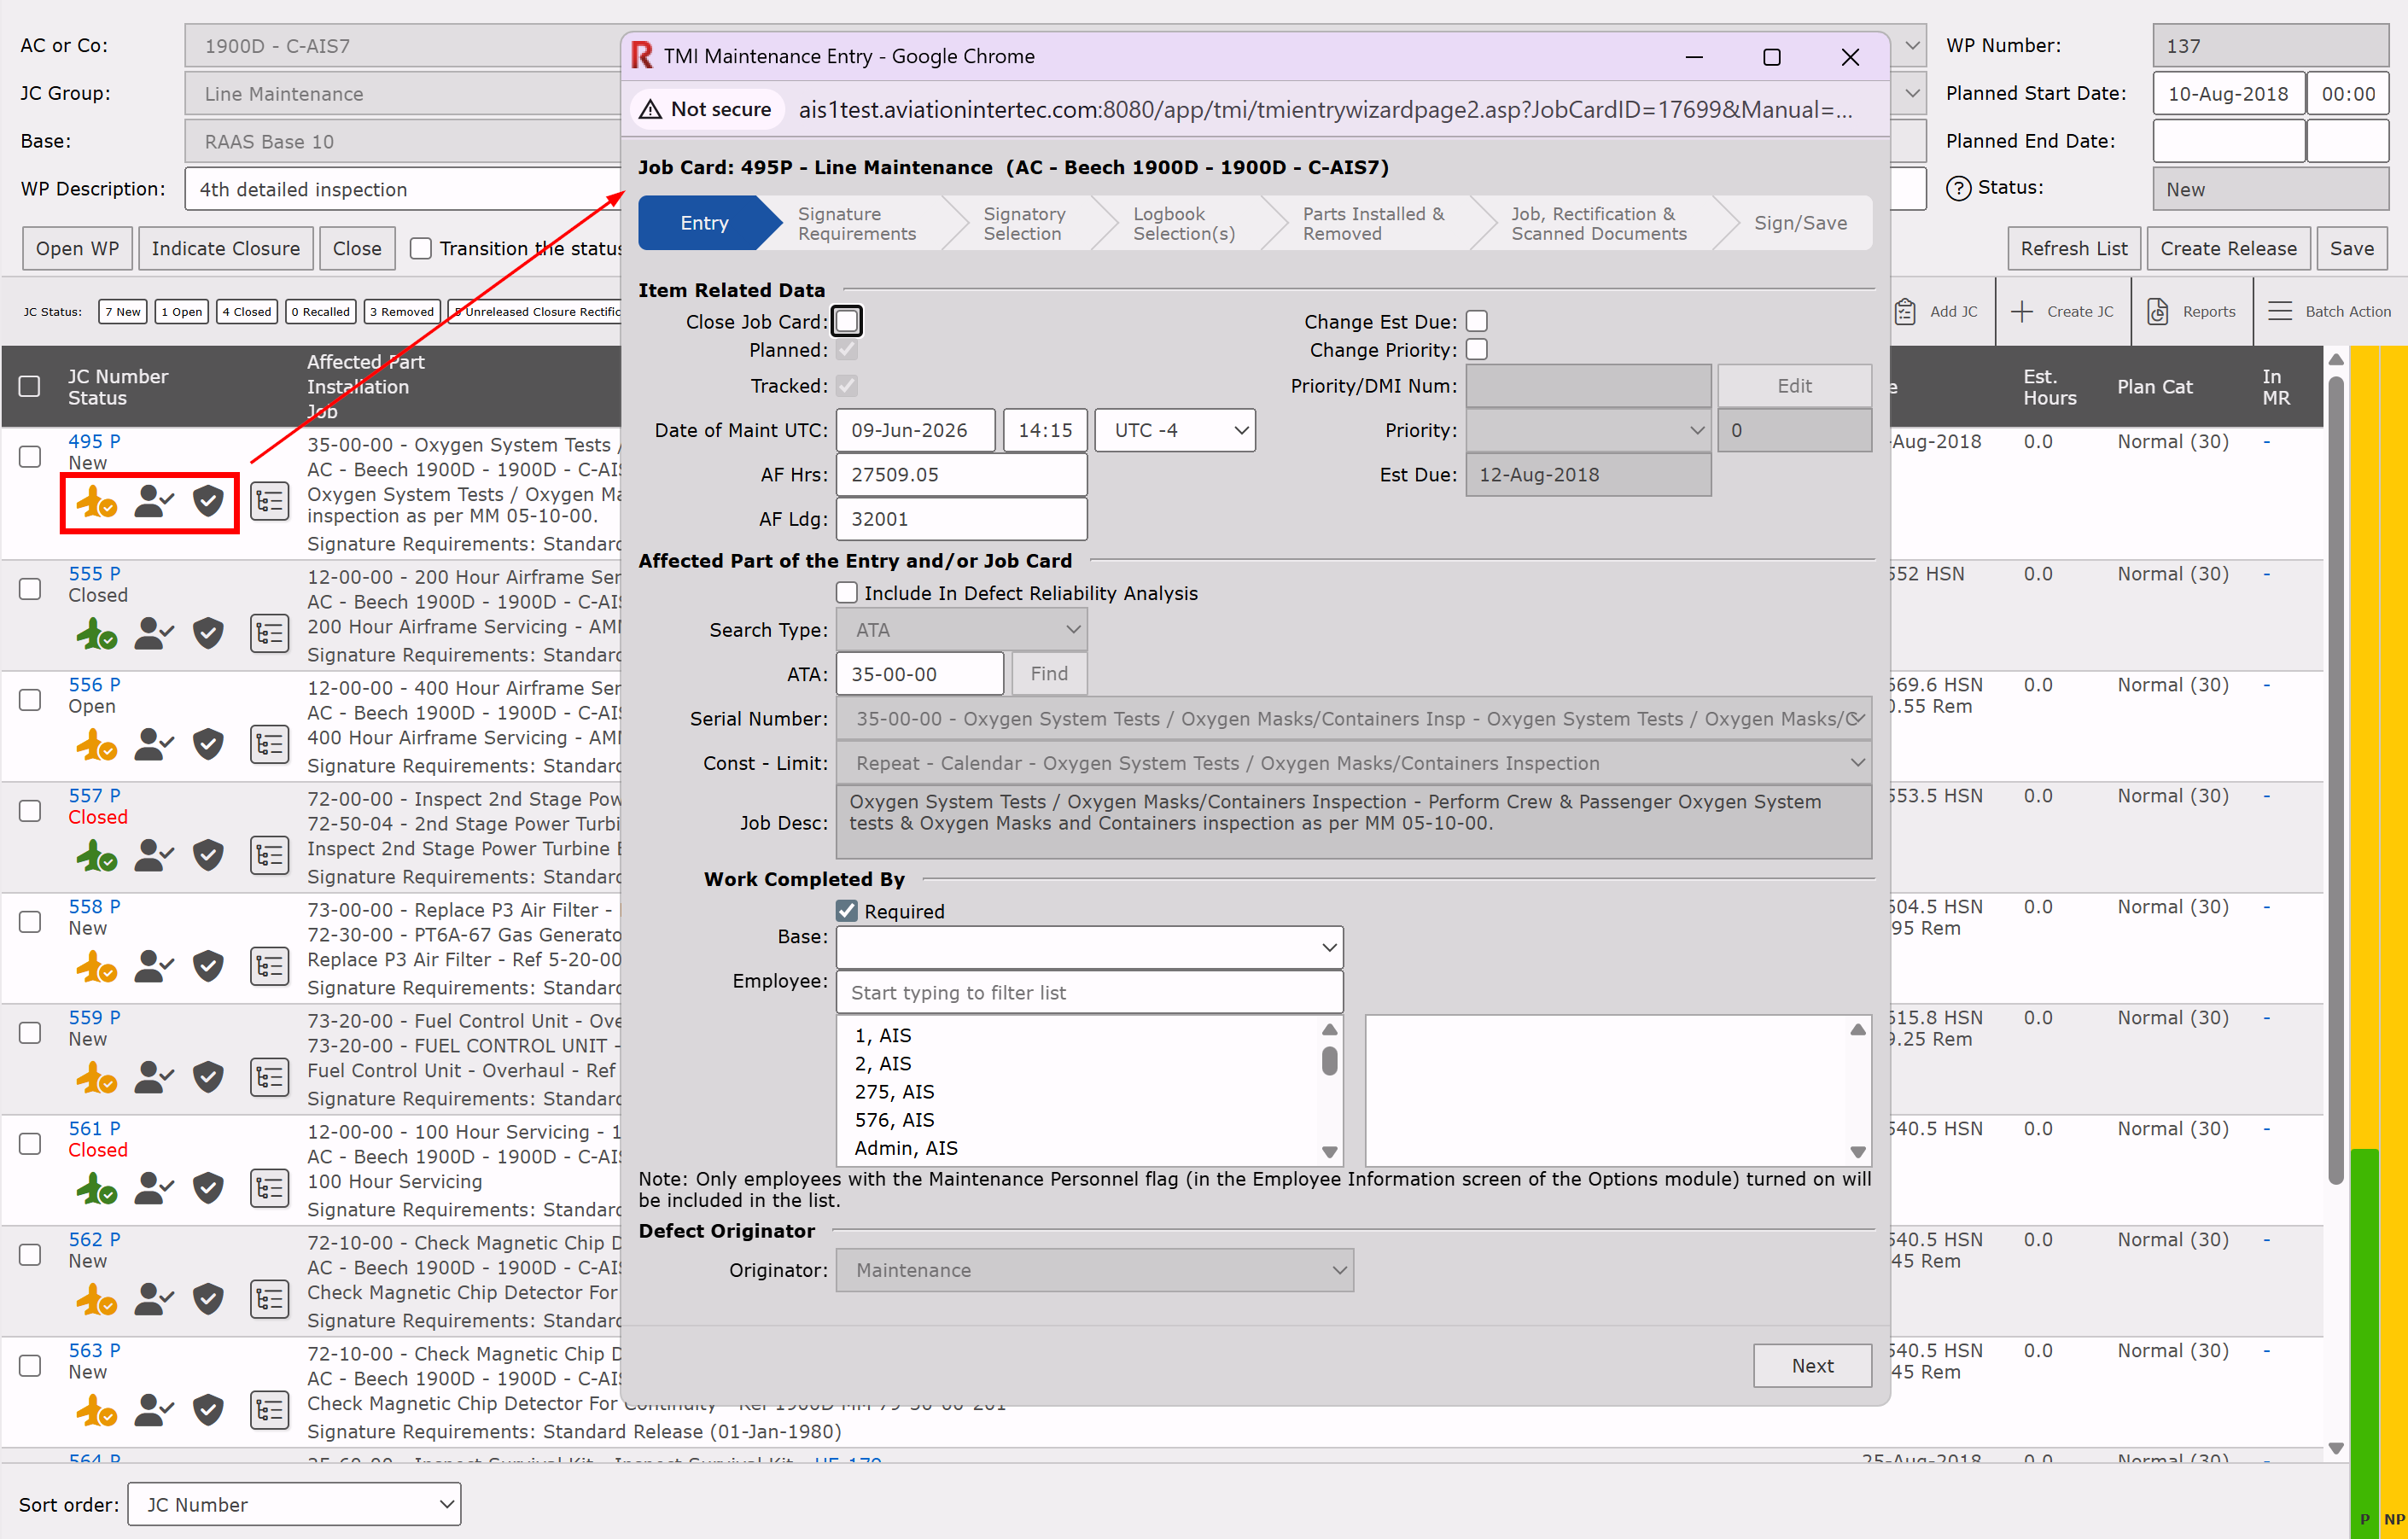Click the airplane entry icon for JC 561 P
This screenshot has height=1539, width=2408.
96,1189
